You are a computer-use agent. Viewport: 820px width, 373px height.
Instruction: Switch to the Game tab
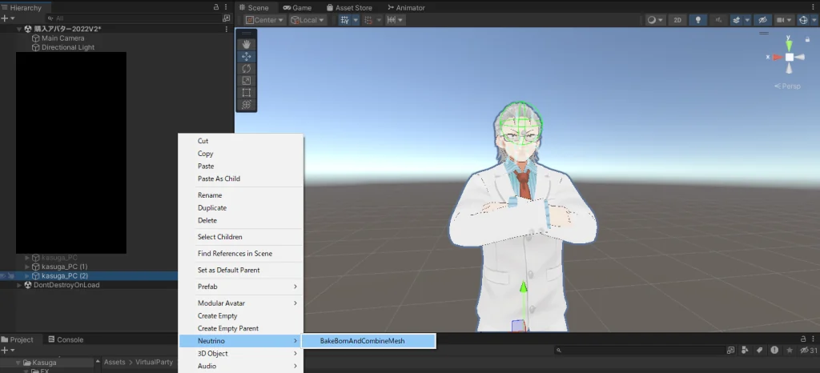[297, 8]
